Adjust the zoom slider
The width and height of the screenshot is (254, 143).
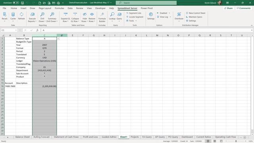pyautogui.click(x=236, y=141)
